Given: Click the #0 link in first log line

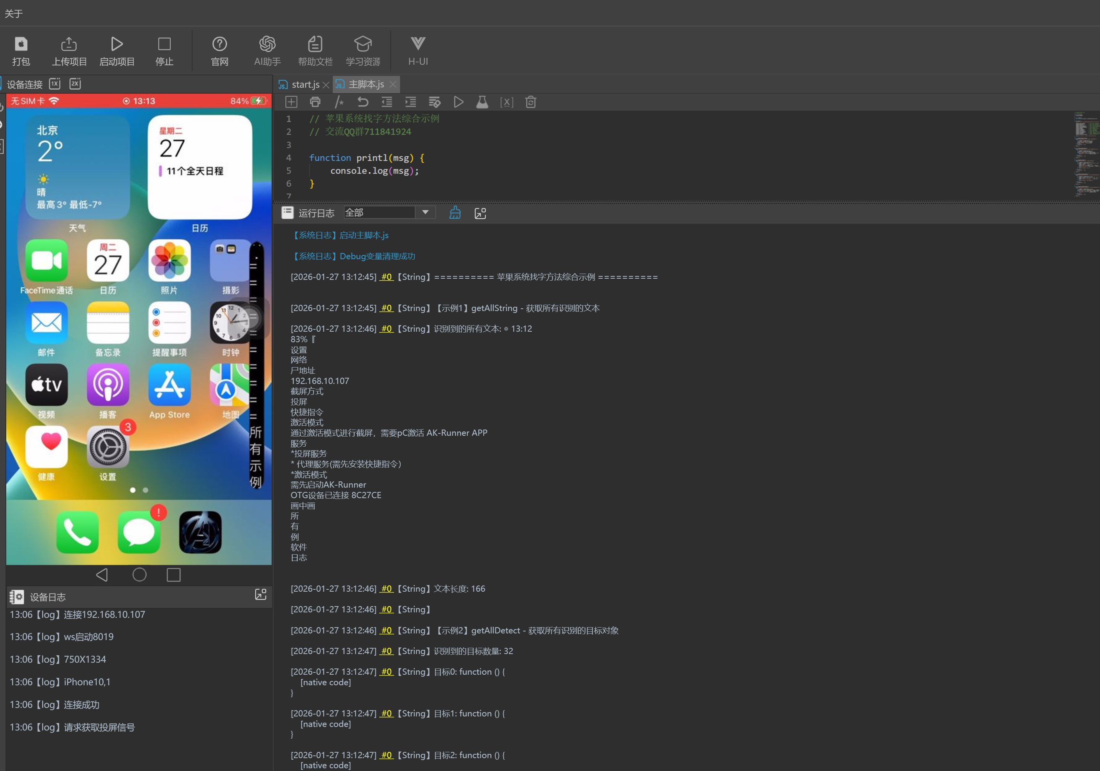Looking at the screenshot, I should 386,277.
